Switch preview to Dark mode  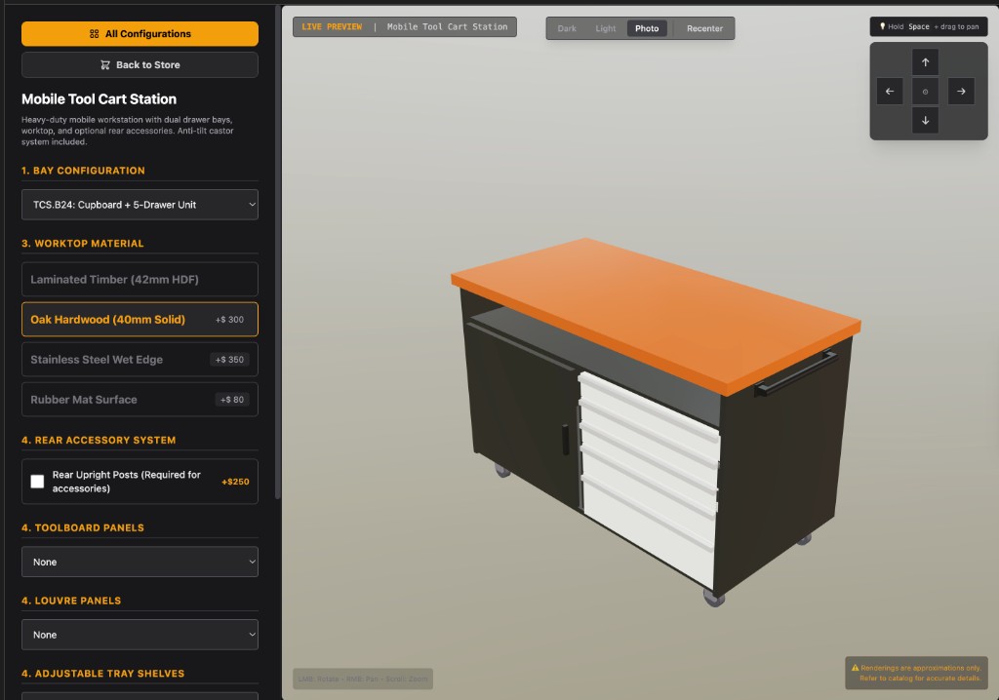pos(567,28)
